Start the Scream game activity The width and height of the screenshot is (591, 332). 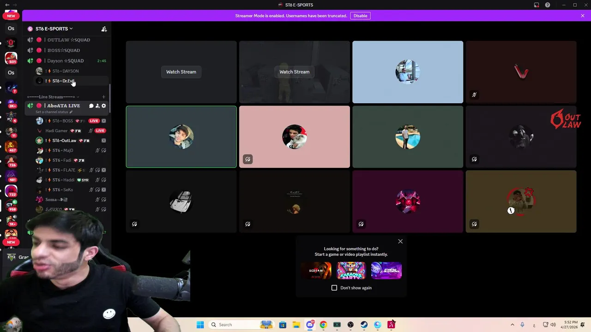pos(316,271)
